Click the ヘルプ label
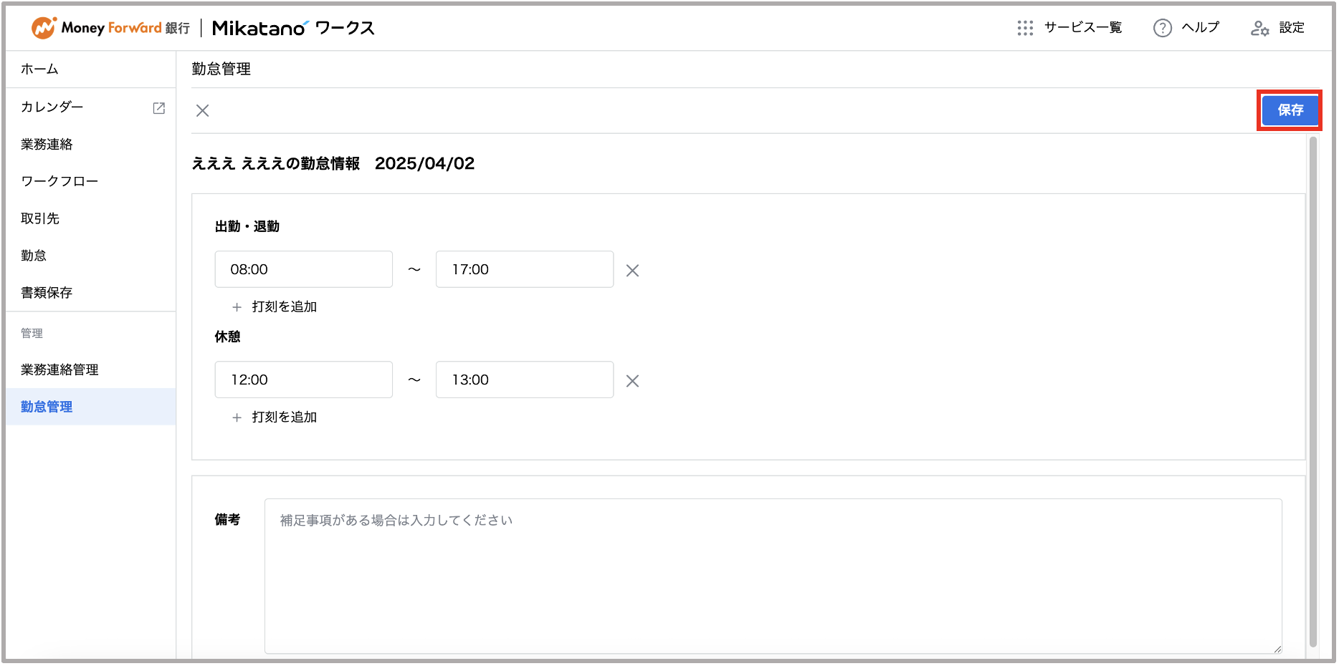 [1201, 28]
